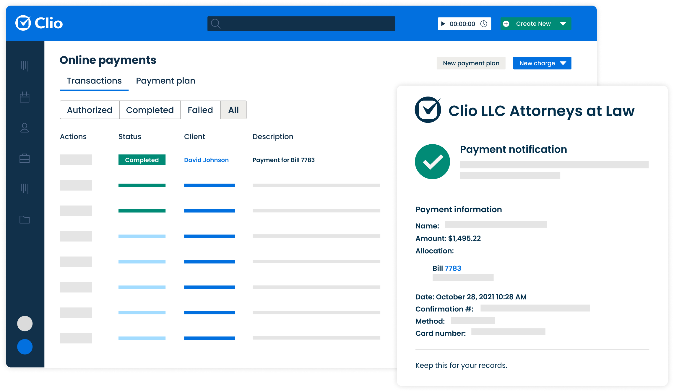
Task: Click the blue circle in sidebar bottom
Action: (x=25, y=347)
